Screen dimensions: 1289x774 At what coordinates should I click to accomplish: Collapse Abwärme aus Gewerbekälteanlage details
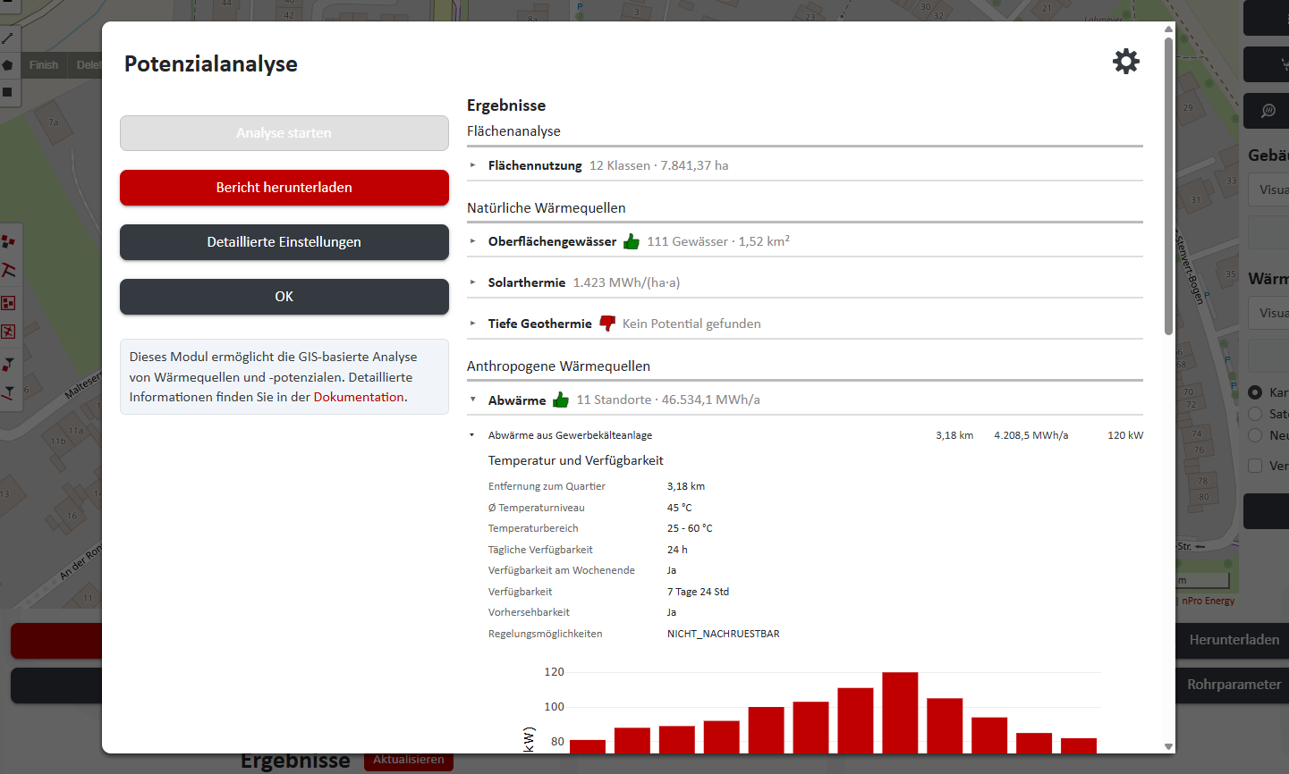point(472,435)
